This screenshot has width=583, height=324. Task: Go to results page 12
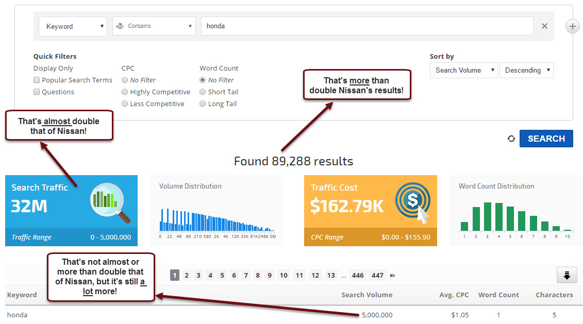click(x=315, y=276)
